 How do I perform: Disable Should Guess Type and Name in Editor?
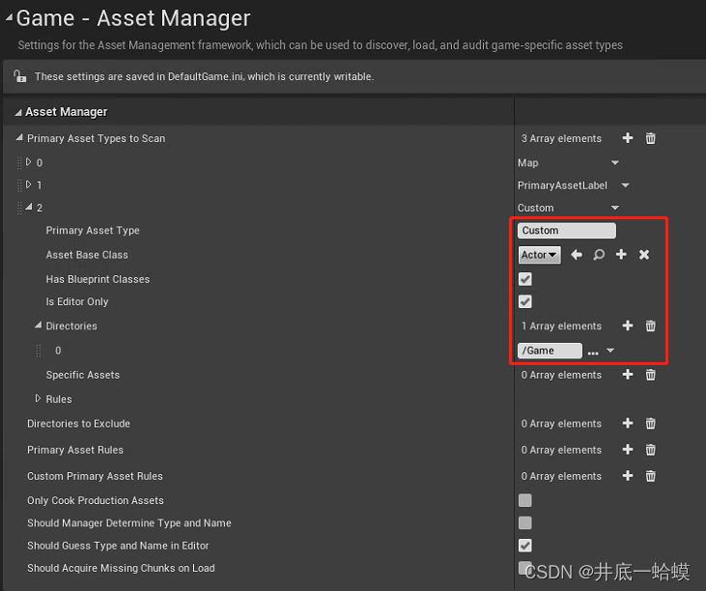525,546
